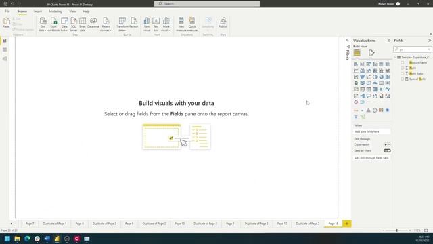Select the Map visual
This screenshot has width=433, height=244.
356,83
